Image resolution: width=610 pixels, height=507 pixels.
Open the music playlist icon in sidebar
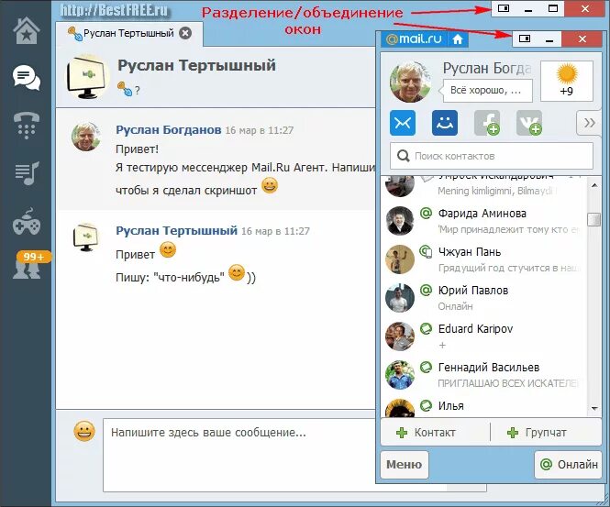pyautogui.click(x=26, y=173)
